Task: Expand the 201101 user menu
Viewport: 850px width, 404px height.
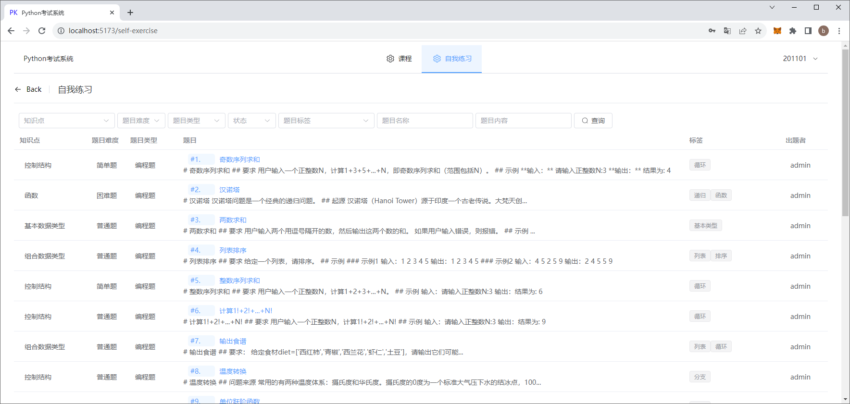Action: pyautogui.click(x=800, y=59)
